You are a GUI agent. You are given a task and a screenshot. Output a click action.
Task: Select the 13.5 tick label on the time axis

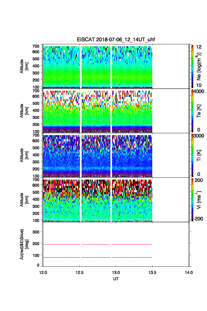click(152, 273)
